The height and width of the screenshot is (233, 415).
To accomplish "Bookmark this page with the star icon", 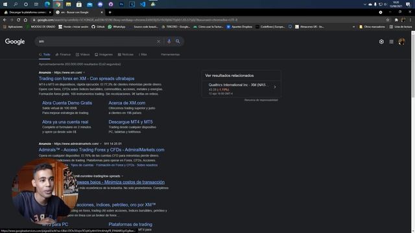I will [388, 20].
